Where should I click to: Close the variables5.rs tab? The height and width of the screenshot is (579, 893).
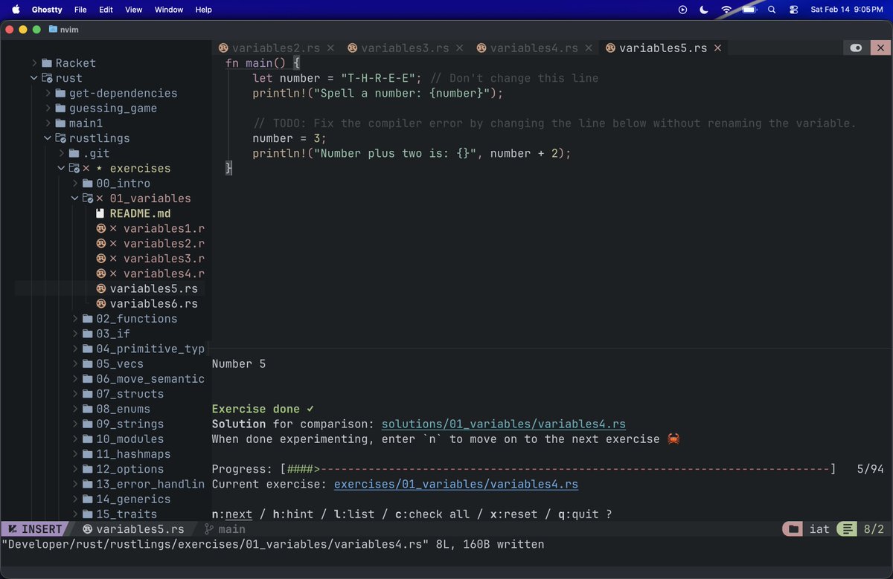717,48
